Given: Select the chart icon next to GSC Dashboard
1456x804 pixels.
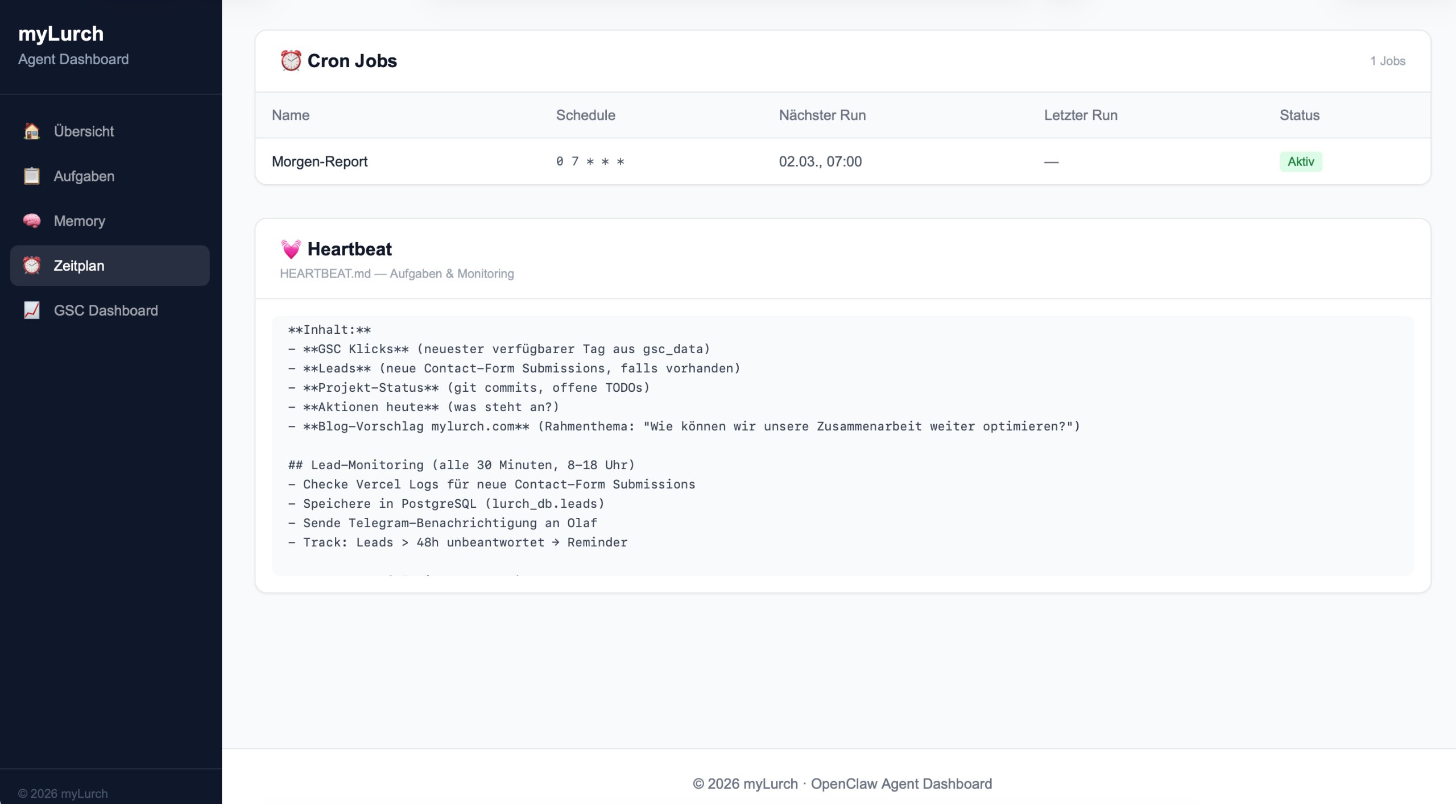Looking at the screenshot, I should (x=31, y=310).
